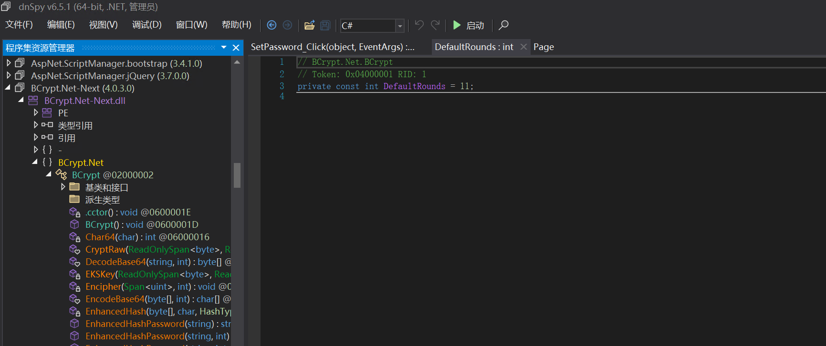
Task: Click the navigate forward arrow icon
Action: pyautogui.click(x=287, y=25)
